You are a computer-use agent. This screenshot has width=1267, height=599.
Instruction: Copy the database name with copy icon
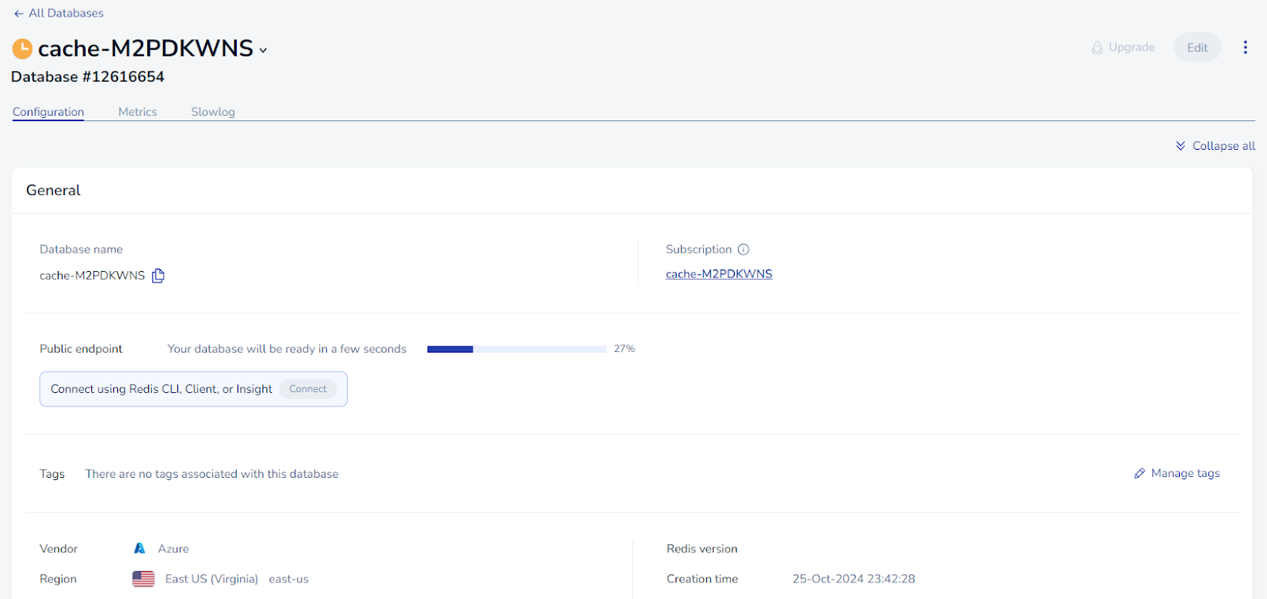click(x=158, y=276)
